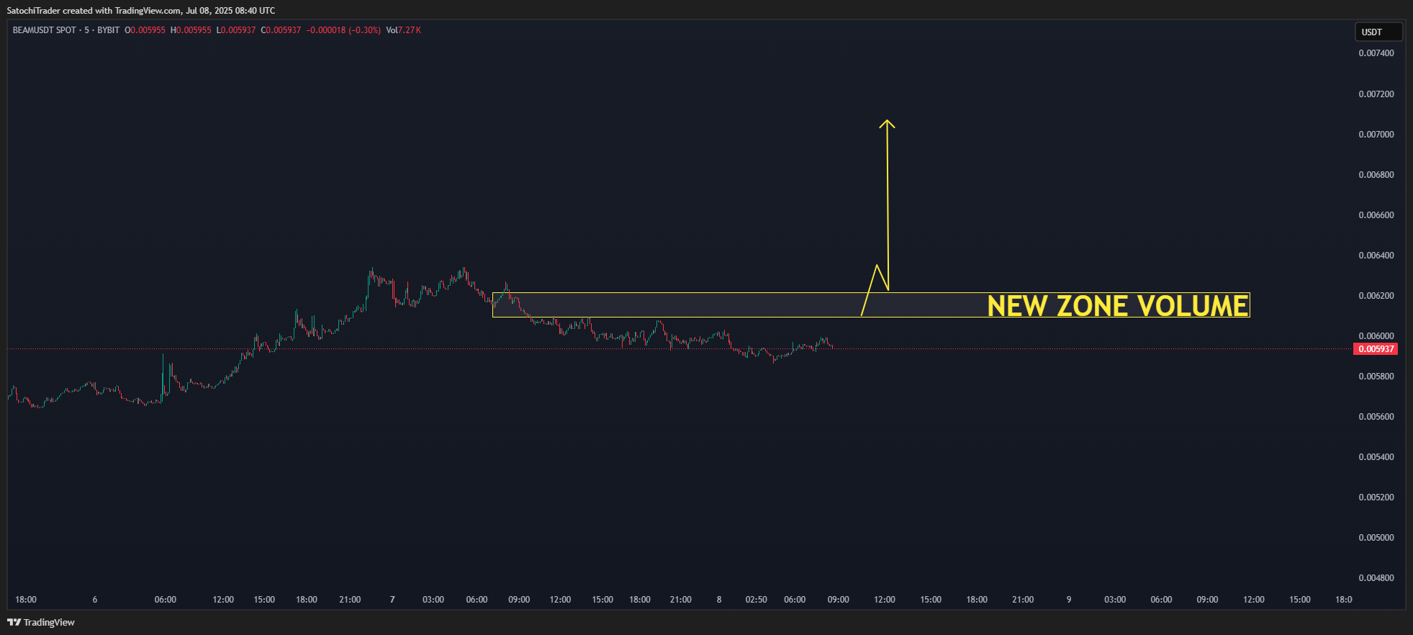Click the 02:50 time axis label

coord(757,600)
